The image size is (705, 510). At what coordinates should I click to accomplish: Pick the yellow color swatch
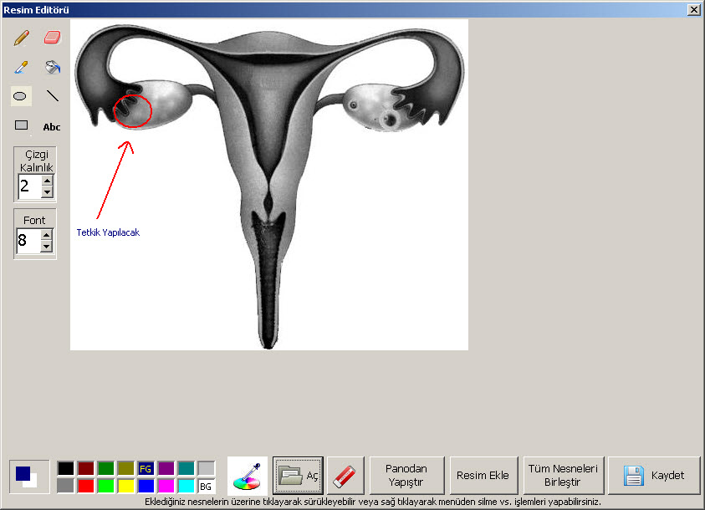coord(126,486)
